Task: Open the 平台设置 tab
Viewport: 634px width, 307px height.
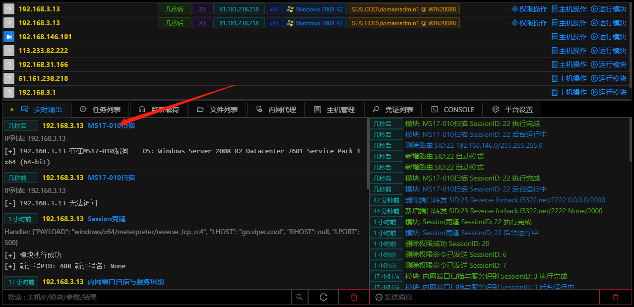Action: pos(512,110)
